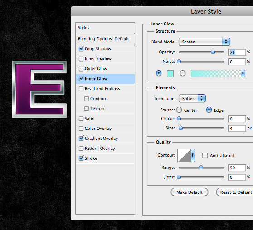
Task: Open the Technique Softer dropdown
Action: (192, 98)
